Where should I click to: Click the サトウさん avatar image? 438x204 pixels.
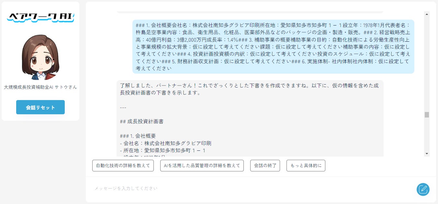[40, 57]
